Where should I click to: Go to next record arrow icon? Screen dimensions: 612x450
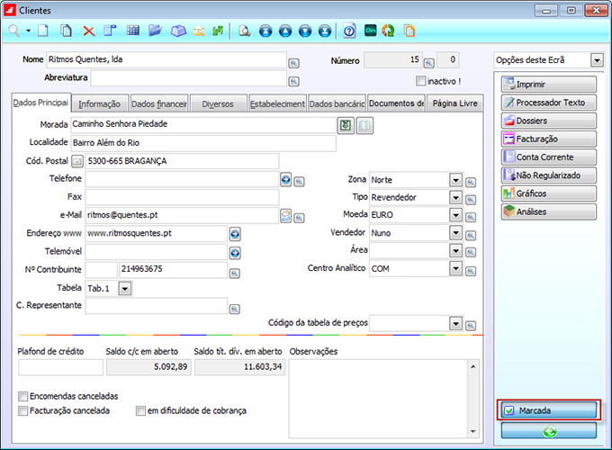tap(305, 31)
